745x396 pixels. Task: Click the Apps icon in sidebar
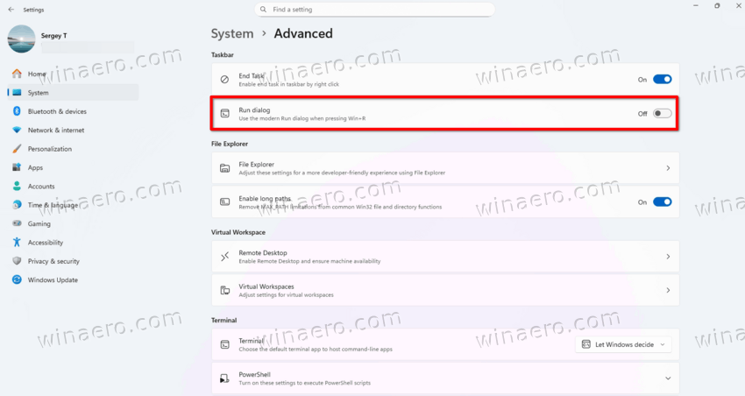[x=18, y=167]
